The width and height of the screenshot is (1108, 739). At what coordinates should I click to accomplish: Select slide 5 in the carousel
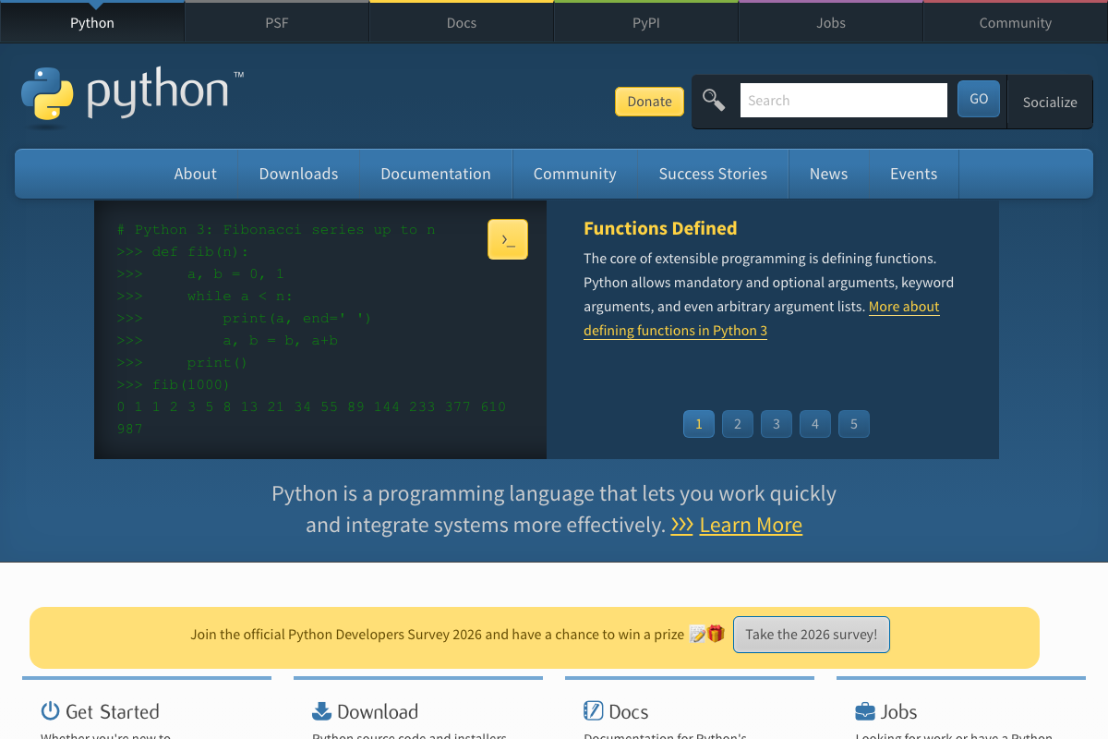(854, 424)
